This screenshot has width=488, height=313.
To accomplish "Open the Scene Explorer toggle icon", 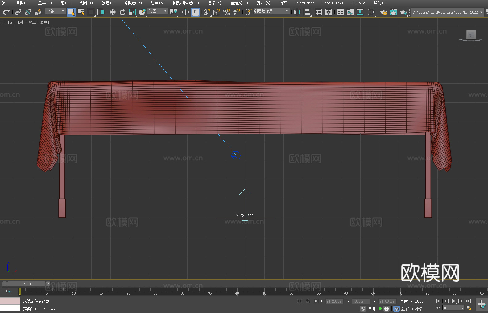I will (x=319, y=12).
